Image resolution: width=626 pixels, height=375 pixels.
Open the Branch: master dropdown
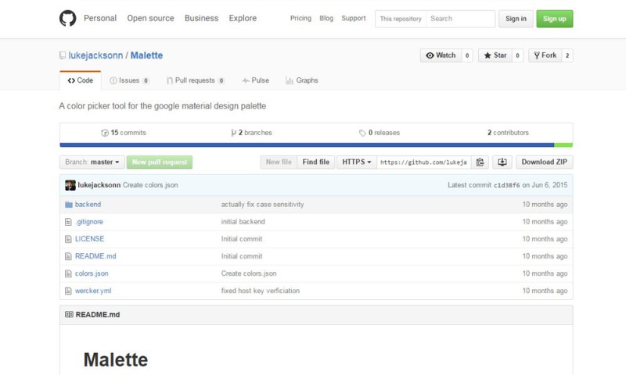92,162
